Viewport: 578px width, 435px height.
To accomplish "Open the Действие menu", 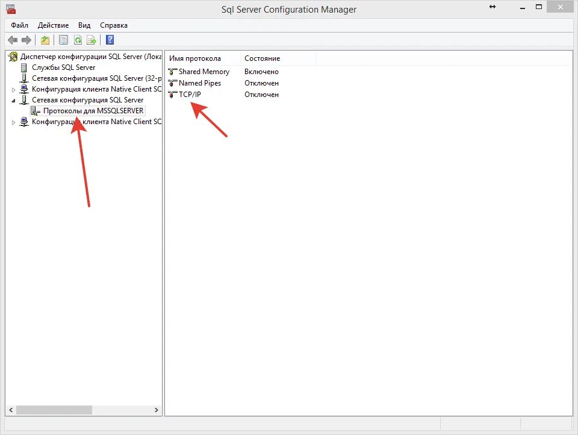I will (x=53, y=25).
